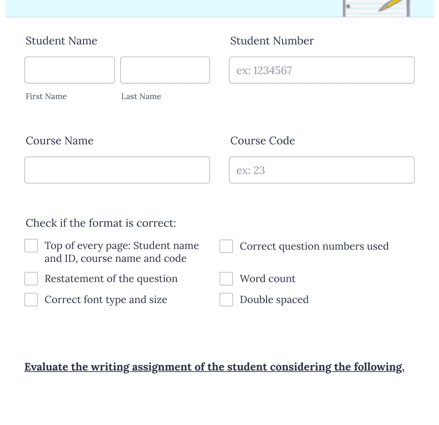Select the Course Code field showing 'ex: 23'
The height and width of the screenshot is (425, 439).
tap(322, 170)
